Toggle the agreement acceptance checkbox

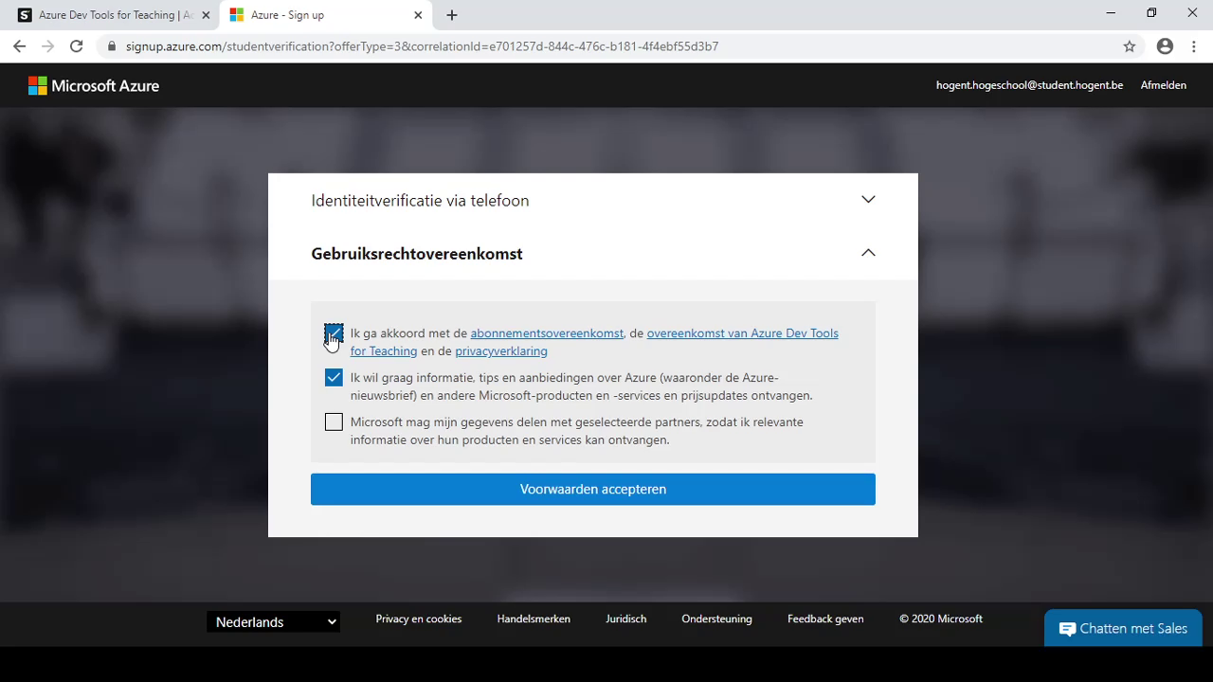click(334, 333)
